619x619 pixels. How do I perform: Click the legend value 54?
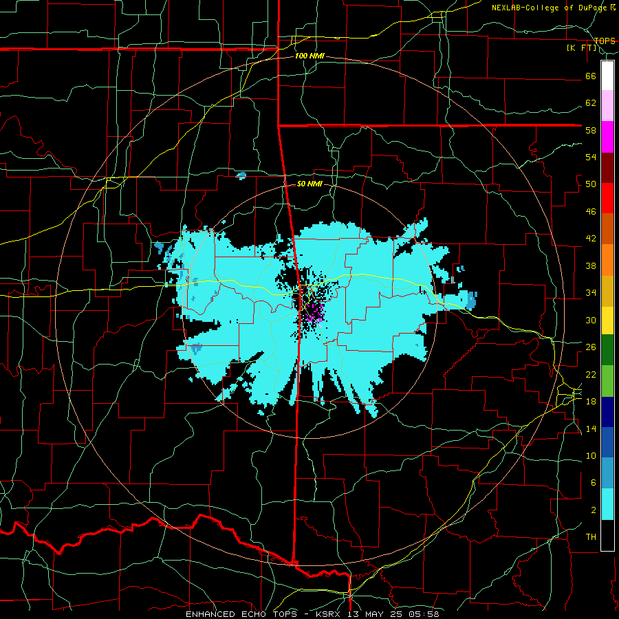click(591, 157)
